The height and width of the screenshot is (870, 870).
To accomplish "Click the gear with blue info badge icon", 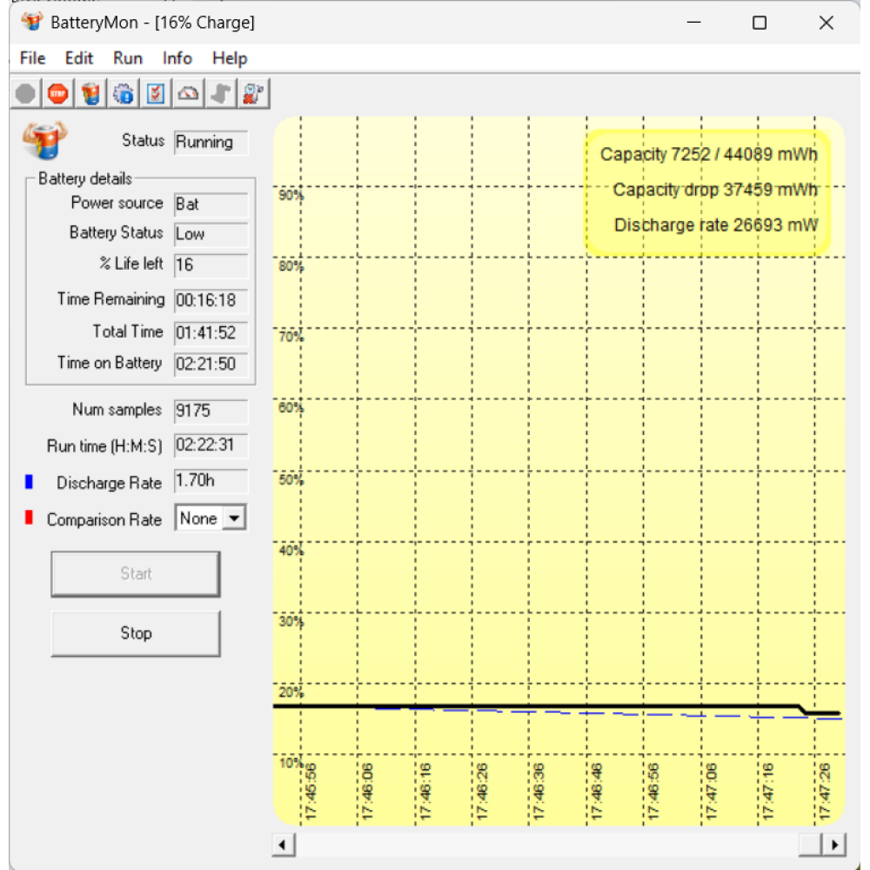I will pos(123,94).
